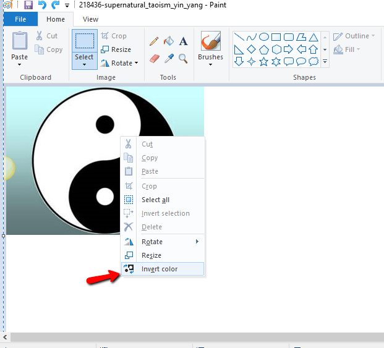
Task: Select the Fill with color bucket
Action: 169,41
